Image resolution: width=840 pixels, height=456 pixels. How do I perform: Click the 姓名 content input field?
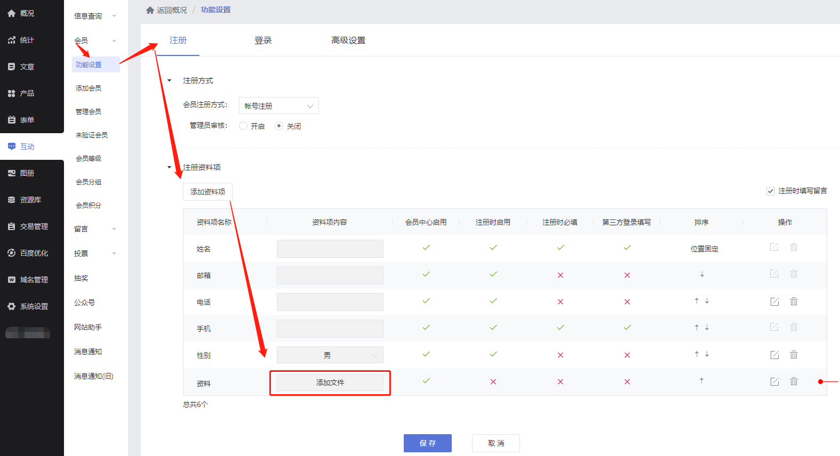330,249
